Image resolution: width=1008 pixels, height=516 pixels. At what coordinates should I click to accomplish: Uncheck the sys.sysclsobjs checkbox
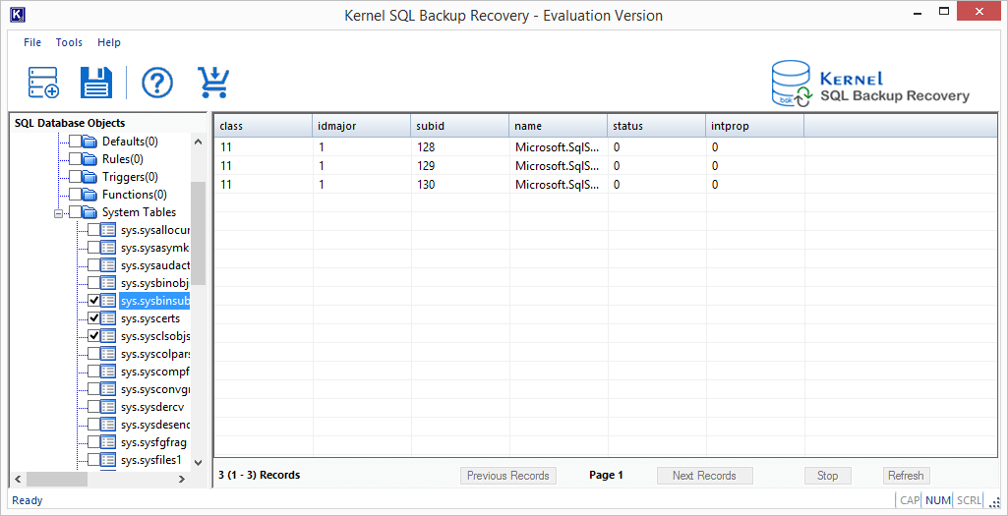point(93,335)
